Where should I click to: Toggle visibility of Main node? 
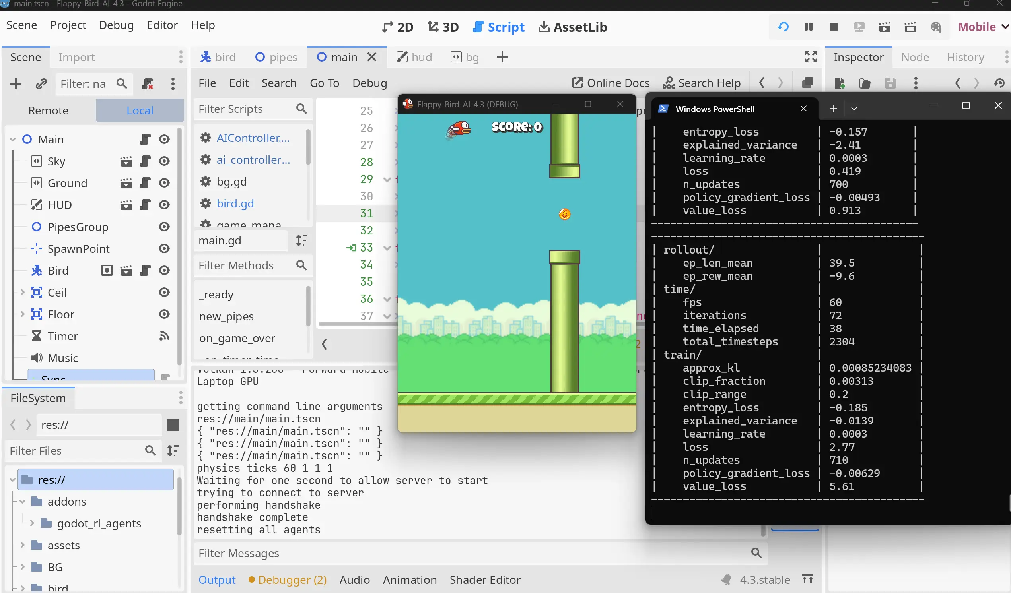164,139
